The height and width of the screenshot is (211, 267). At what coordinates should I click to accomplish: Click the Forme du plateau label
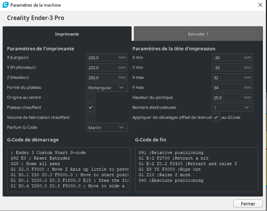click(24, 87)
